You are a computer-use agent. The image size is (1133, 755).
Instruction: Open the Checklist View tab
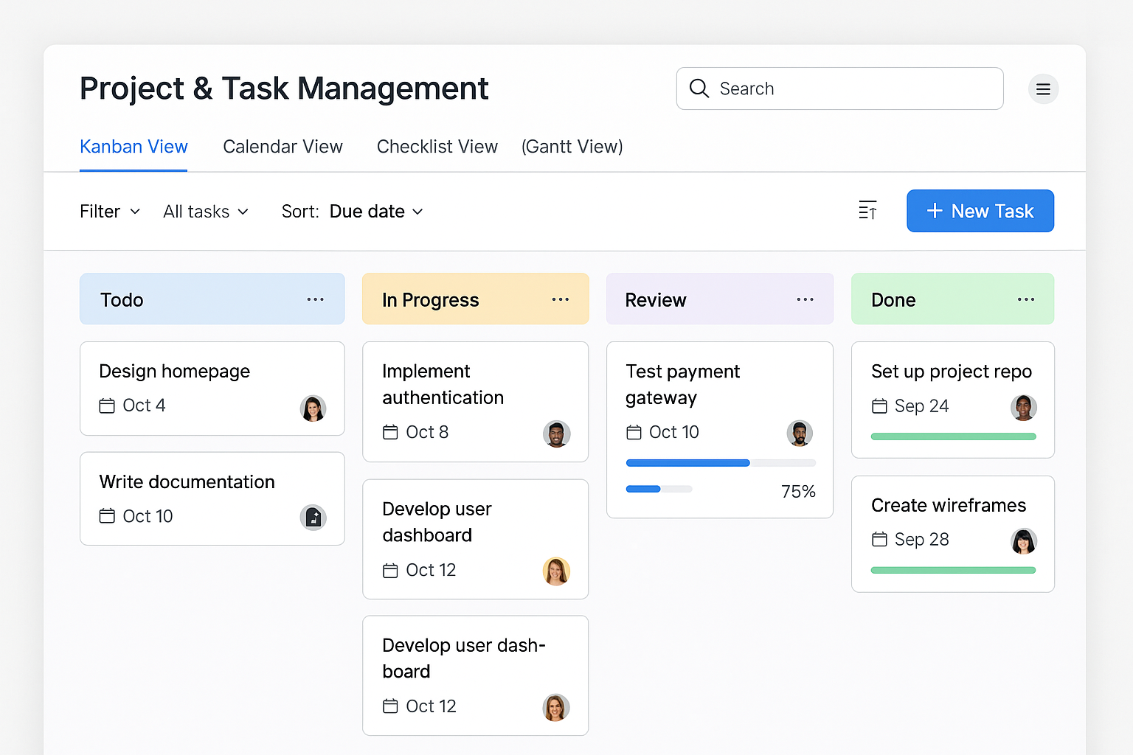click(437, 146)
